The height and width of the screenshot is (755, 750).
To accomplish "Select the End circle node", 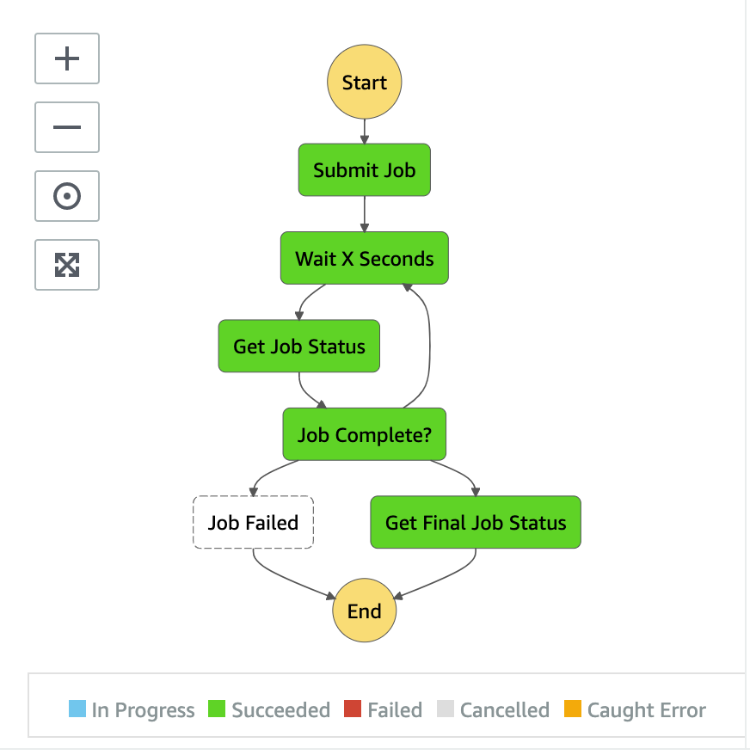I will tap(364, 611).
